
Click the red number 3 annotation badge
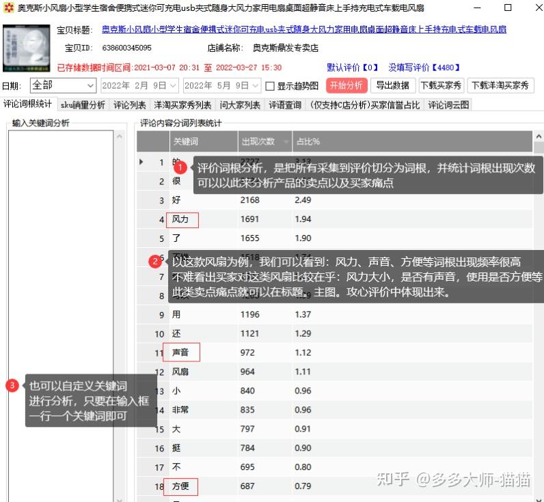tap(12, 386)
